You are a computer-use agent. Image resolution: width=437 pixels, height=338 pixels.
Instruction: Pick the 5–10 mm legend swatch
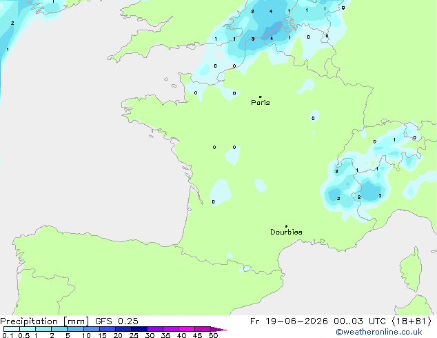75,329
